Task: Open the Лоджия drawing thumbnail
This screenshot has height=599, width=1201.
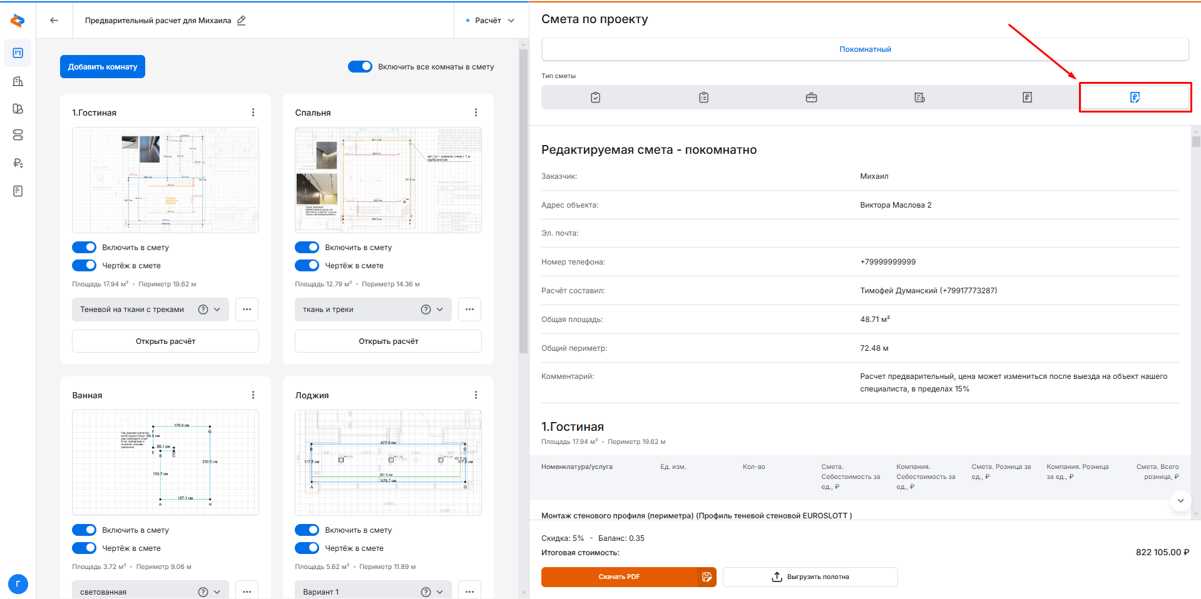Action: pyautogui.click(x=388, y=463)
